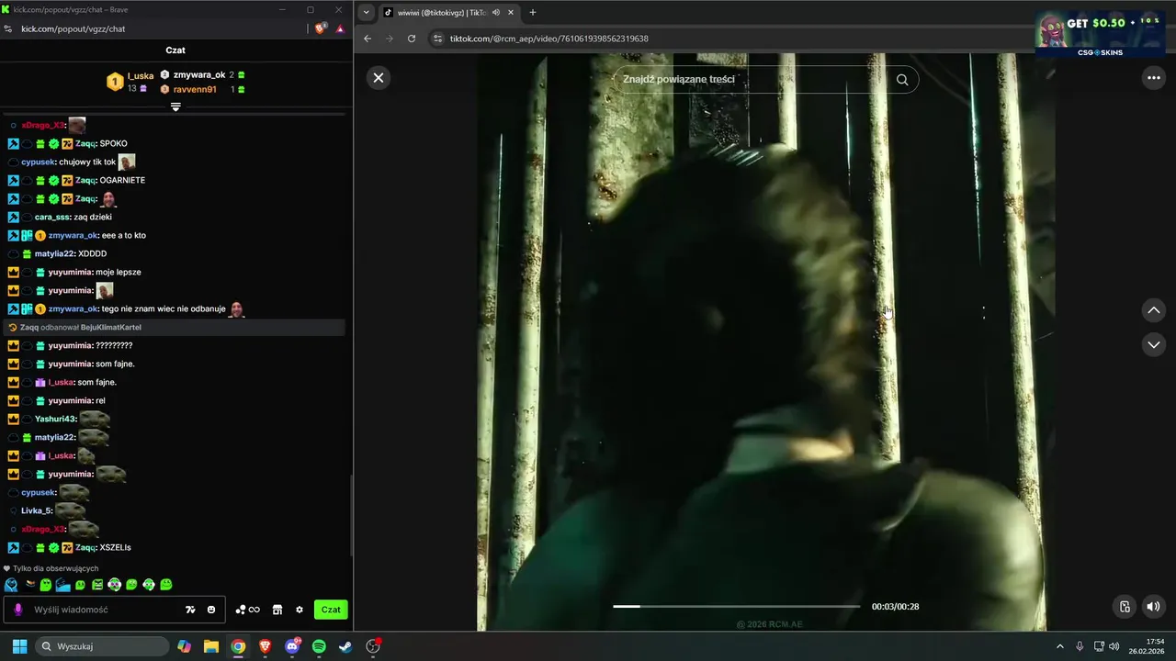This screenshot has height=661, width=1176.
Task: Click Livka_5 username in chat
Action: click(37, 510)
